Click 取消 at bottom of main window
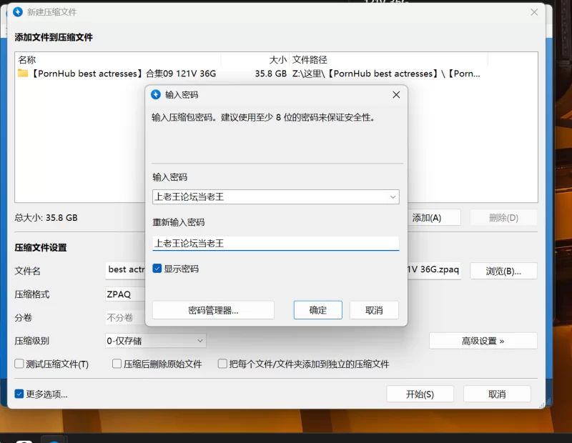 click(497, 394)
